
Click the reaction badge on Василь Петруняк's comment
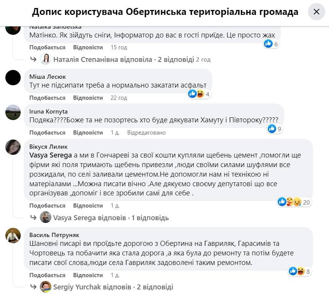tap(298, 271)
